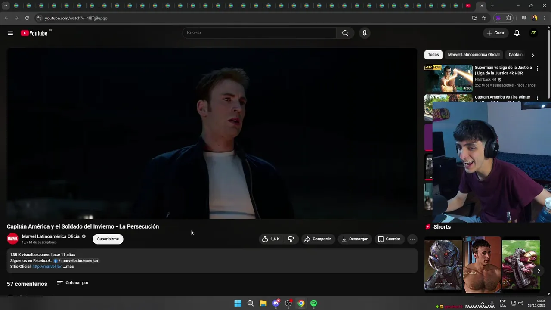Click inside the Buscar search field
Screen dimensions: 551x310
[x=259, y=33]
